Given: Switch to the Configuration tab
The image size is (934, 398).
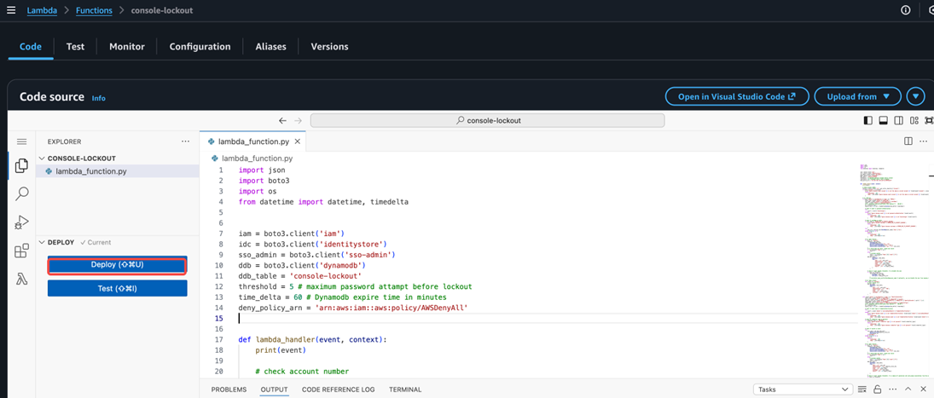Looking at the screenshot, I should [x=200, y=47].
